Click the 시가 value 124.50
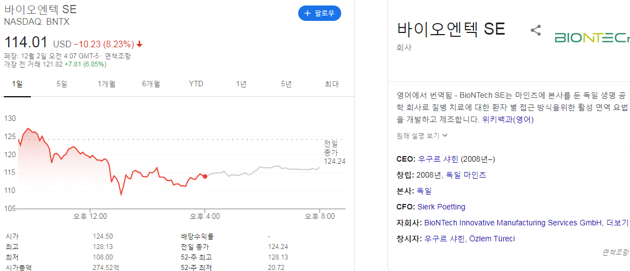The image size is (630, 271). pyautogui.click(x=103, y=236)
